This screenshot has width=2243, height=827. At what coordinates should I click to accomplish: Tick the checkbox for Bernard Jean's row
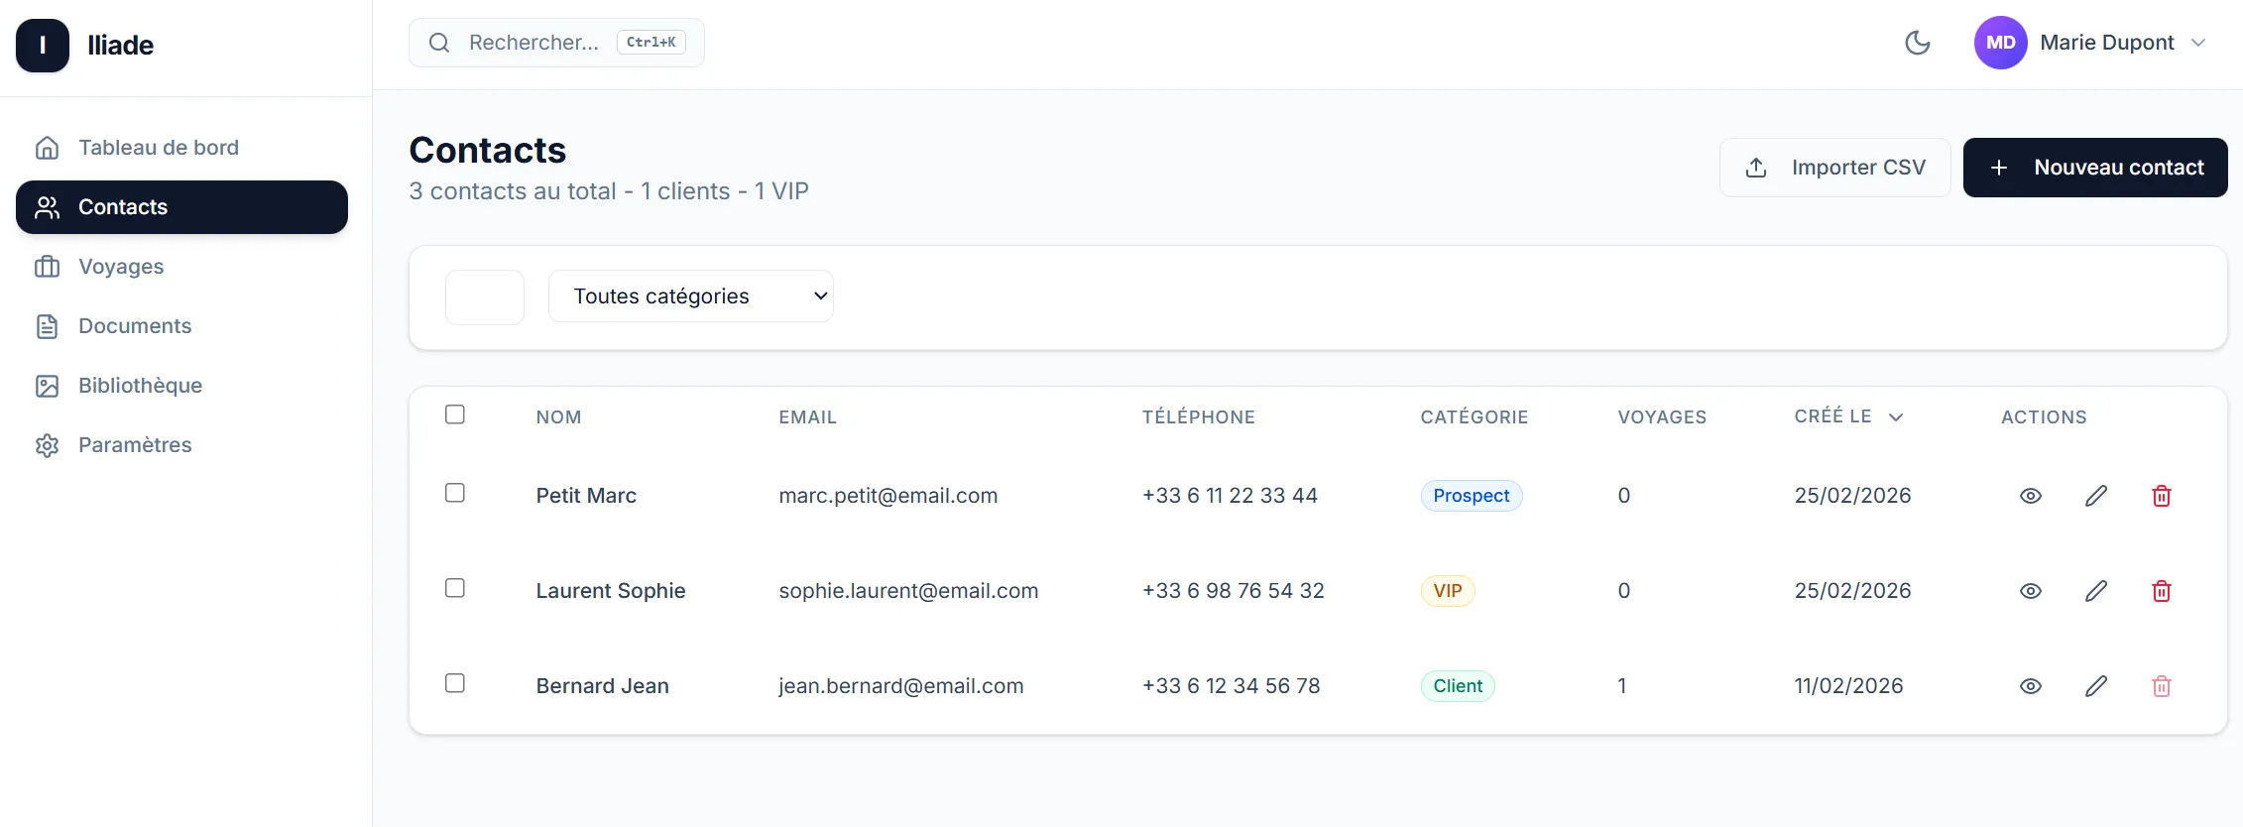(x=455, y=682)
